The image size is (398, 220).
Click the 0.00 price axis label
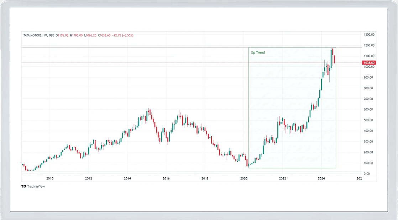(x=367, y=173)
